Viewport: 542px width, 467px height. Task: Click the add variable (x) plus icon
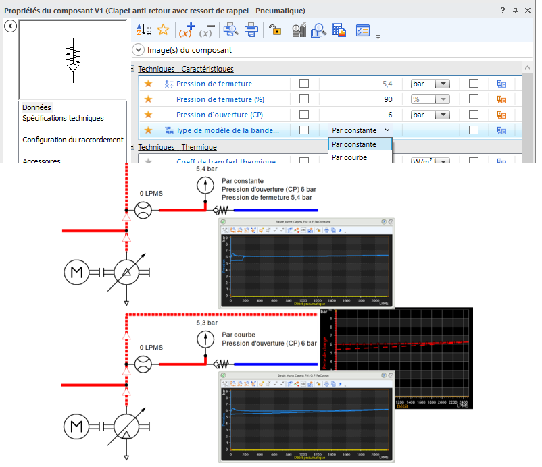click(187, 30)
